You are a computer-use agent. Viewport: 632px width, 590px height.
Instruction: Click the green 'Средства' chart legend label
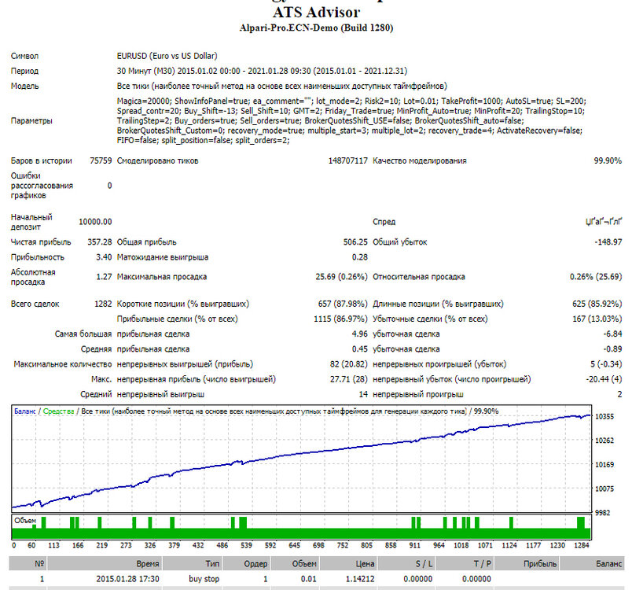[x=58, y=411]
